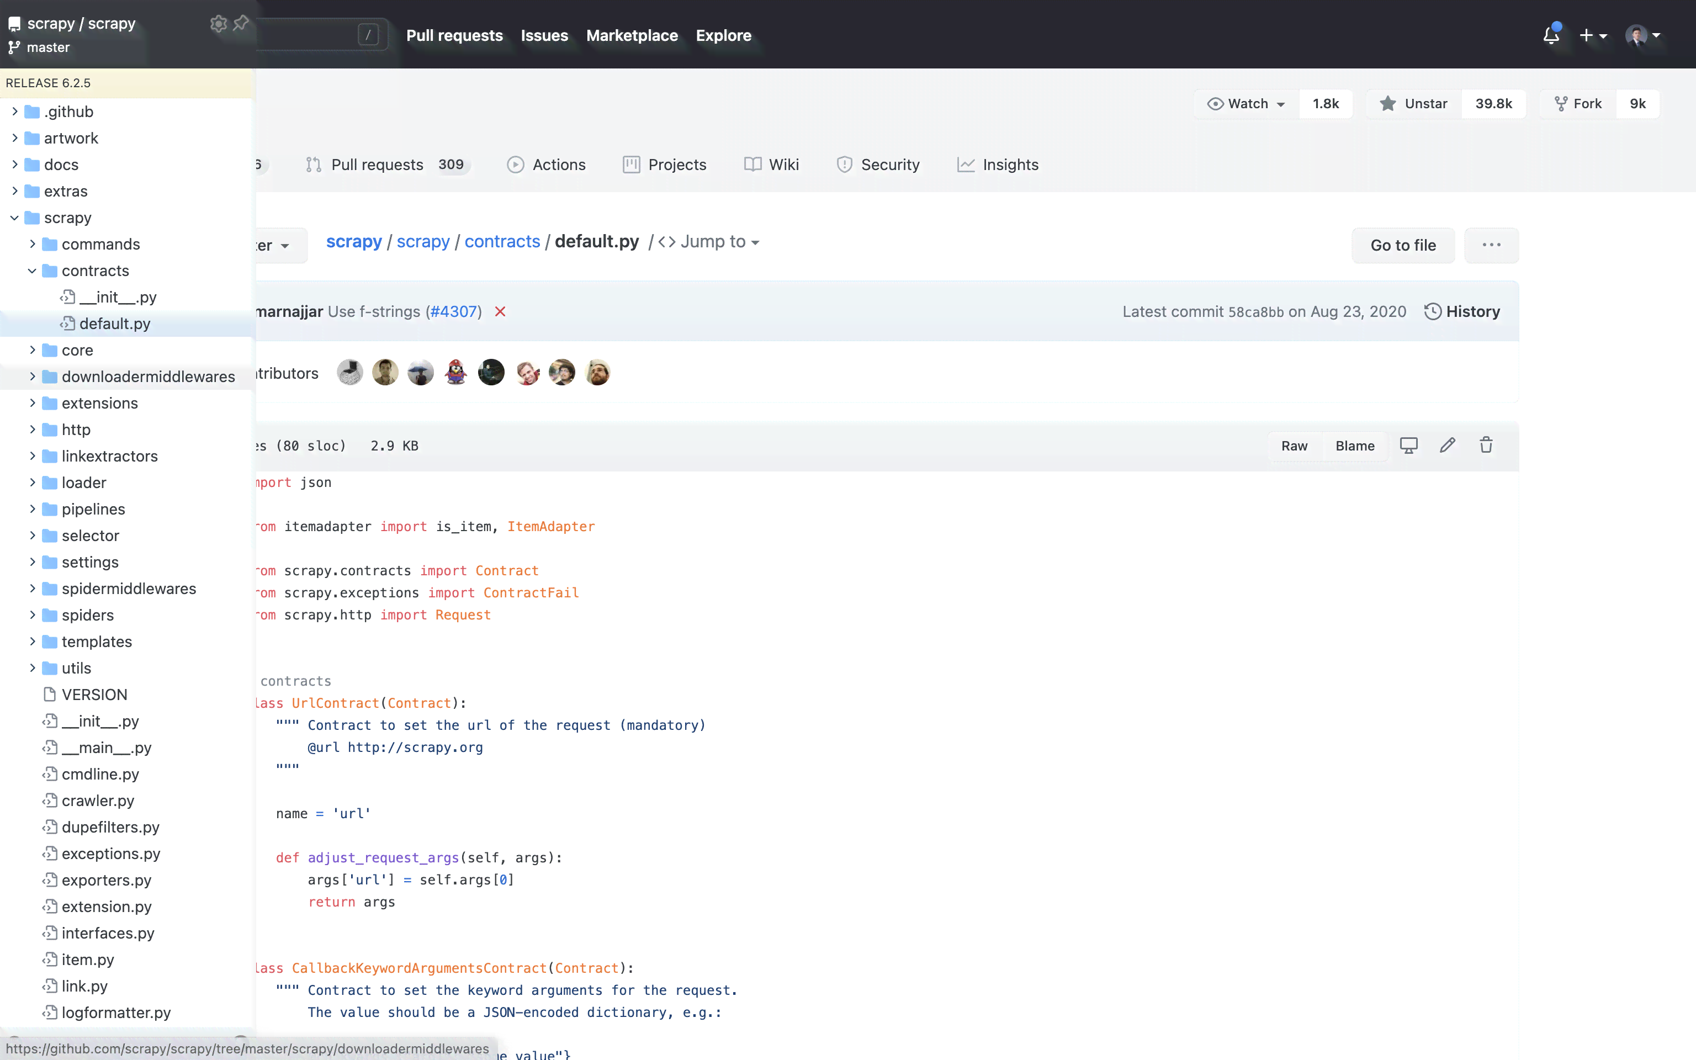The height and width of the screenshot is (1060, 1696).
Task: Open Marketplace in top navigation
Action: coord(632,35)
